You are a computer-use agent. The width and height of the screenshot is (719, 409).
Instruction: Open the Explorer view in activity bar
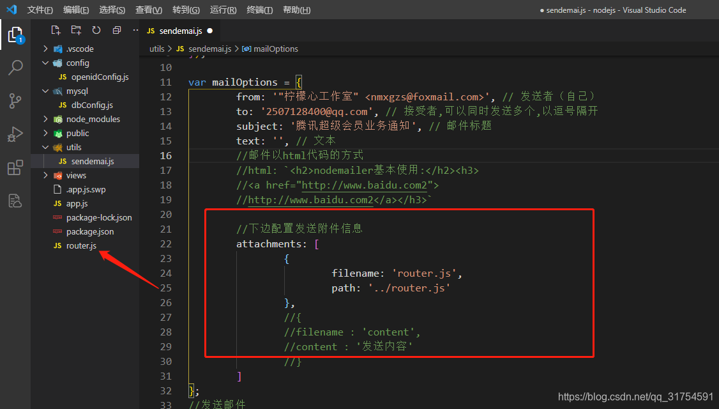pos(15,35)
